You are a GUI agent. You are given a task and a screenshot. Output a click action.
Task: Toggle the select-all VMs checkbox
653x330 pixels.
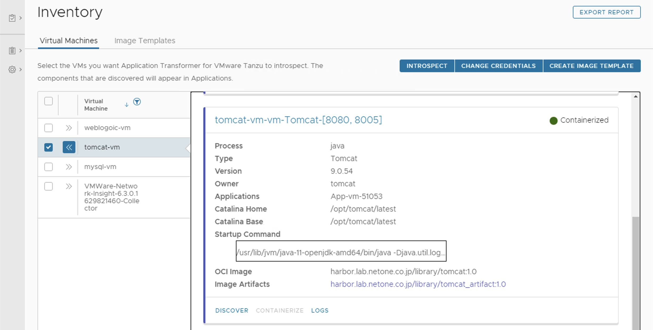(48, 101)
